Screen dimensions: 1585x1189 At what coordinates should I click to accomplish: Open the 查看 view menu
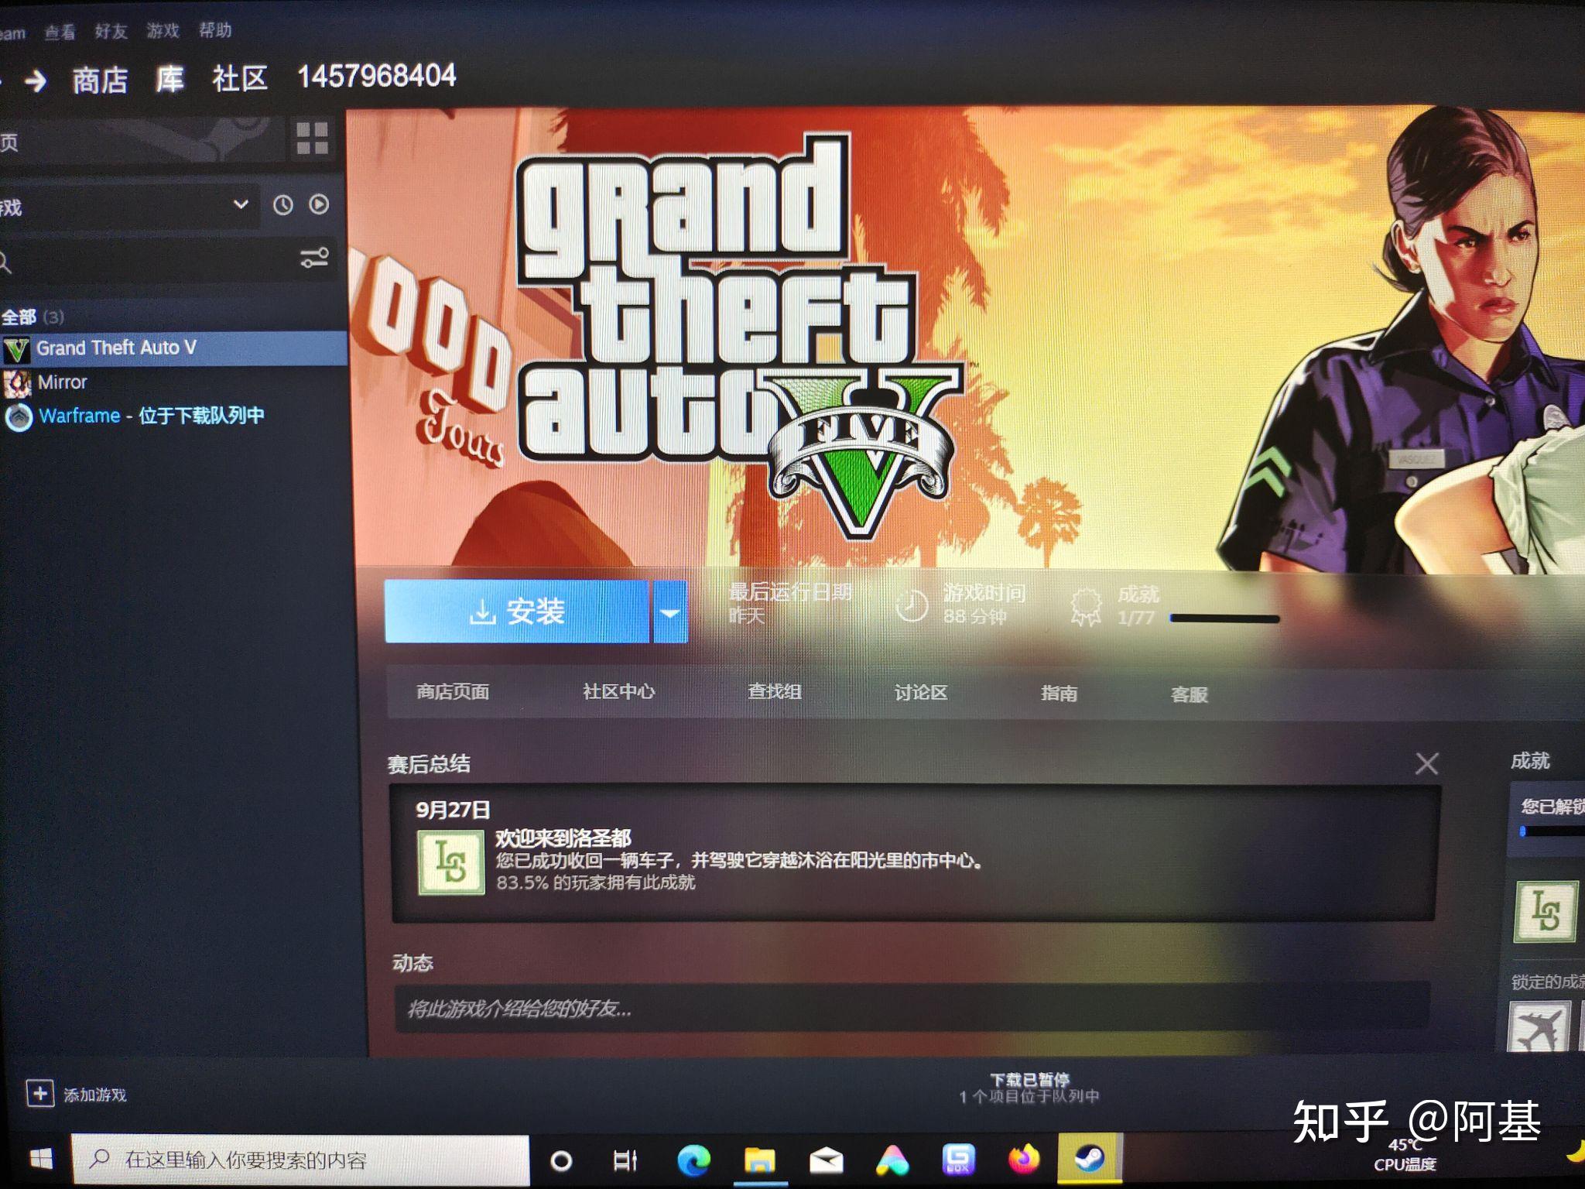pos(60,32)
